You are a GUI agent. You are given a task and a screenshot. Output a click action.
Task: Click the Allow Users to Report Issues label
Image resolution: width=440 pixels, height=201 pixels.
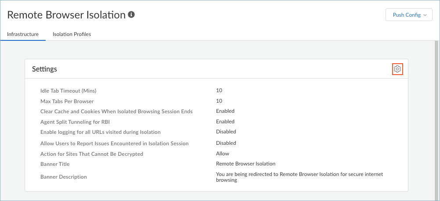(x=114, y=144)
